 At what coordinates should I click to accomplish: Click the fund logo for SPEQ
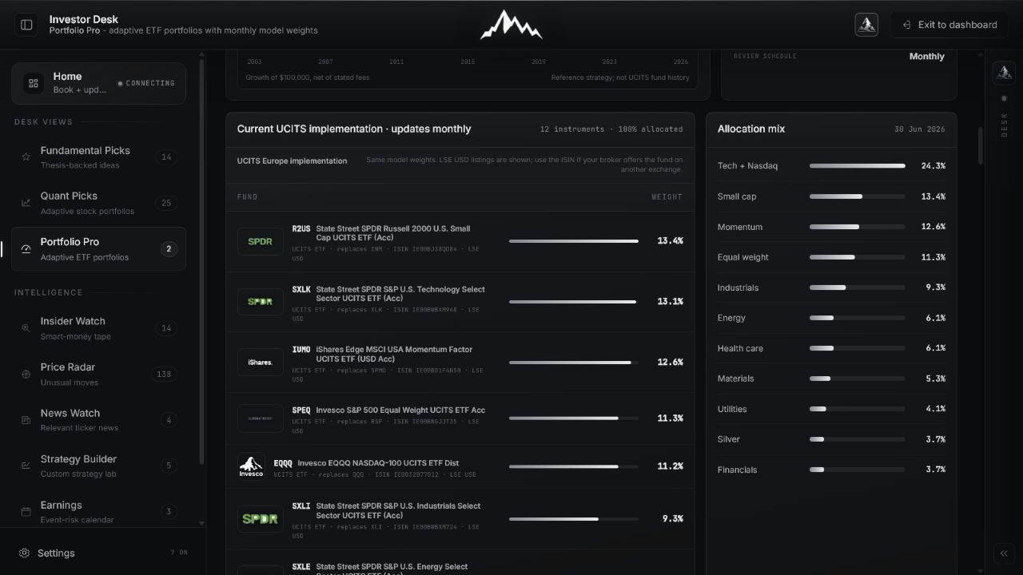[x=261, y=418]
